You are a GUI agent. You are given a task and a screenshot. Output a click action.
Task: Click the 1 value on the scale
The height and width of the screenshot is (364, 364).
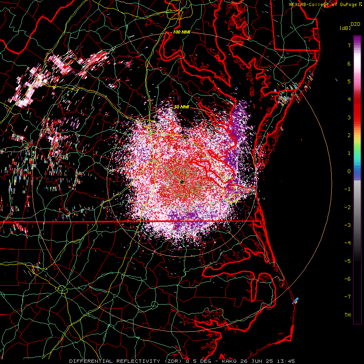(349, 153)
